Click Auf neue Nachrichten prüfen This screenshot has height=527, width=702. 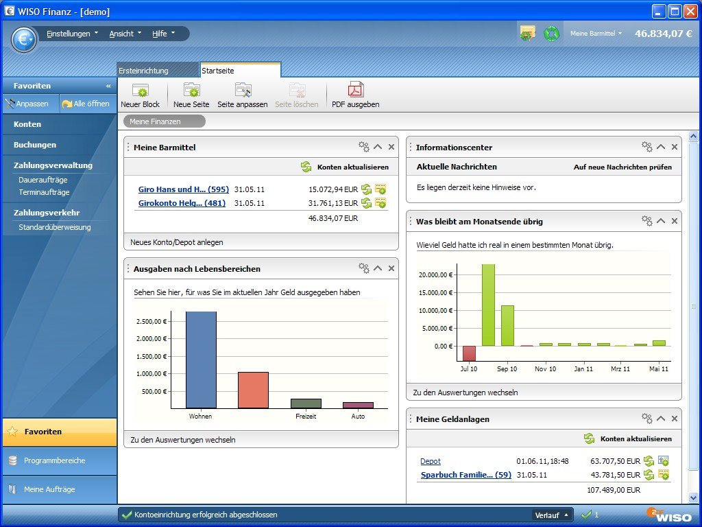pyautogui.click(x=622, y=167)
